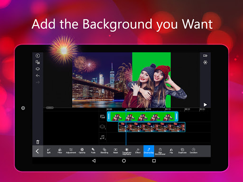Open the Skin Smoothener tool
Image resolution: width=243 pixels, height=182 pixels.
point(160,151)
